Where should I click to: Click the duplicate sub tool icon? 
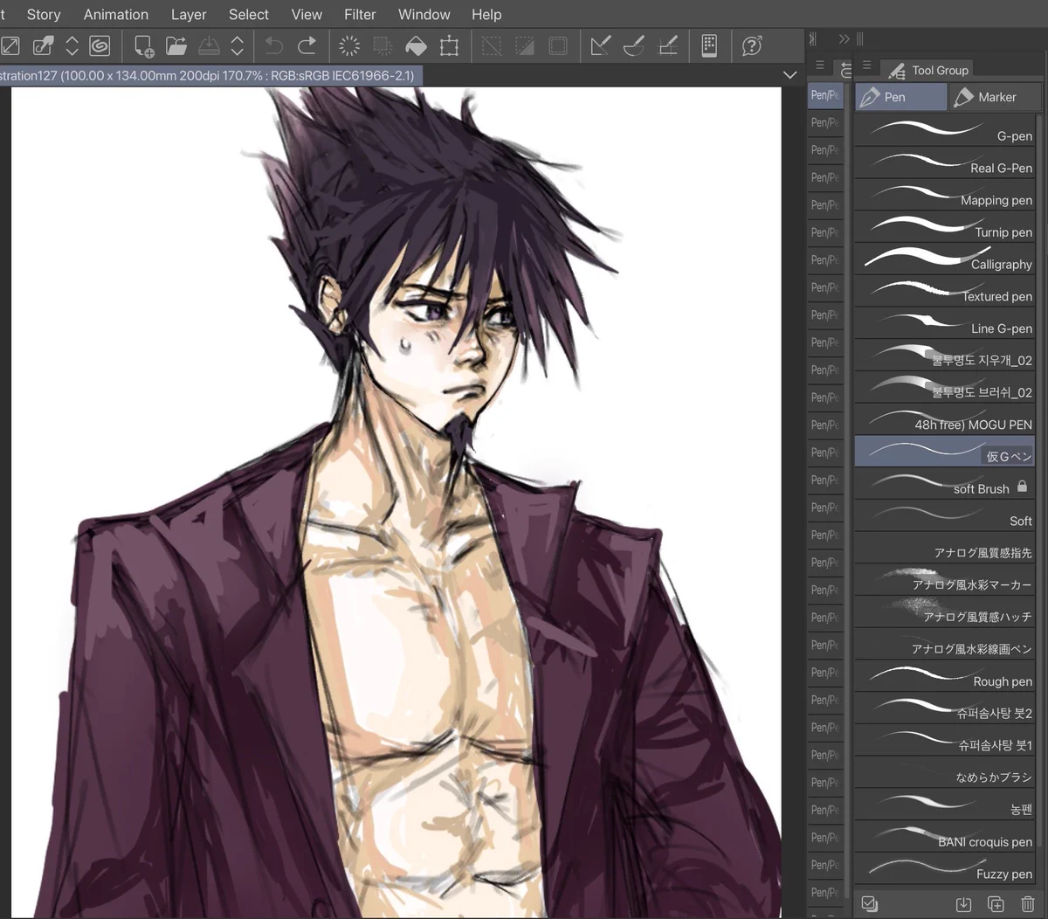click(x=996, y=904)
